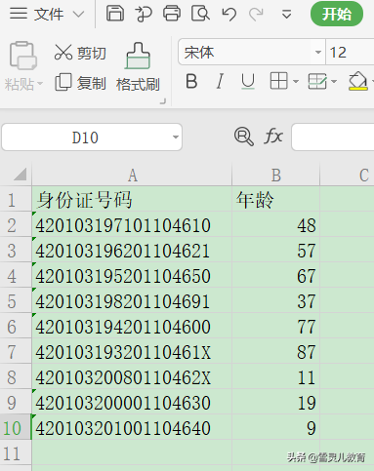This screenshot has width=374, height=471.
Task: Apply cell borders icon
Action: pyautogui.click(x=278, y=81)
